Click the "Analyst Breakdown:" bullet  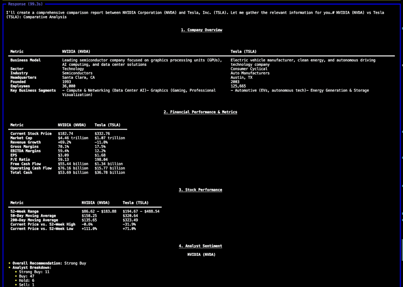(30, 268)
